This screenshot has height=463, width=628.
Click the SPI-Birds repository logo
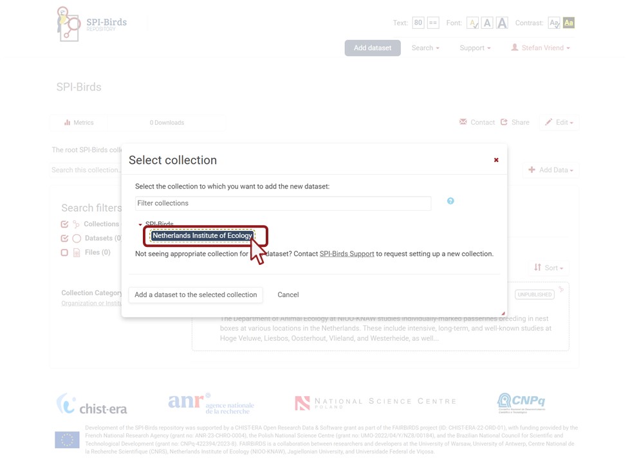(x=91, y=24)
